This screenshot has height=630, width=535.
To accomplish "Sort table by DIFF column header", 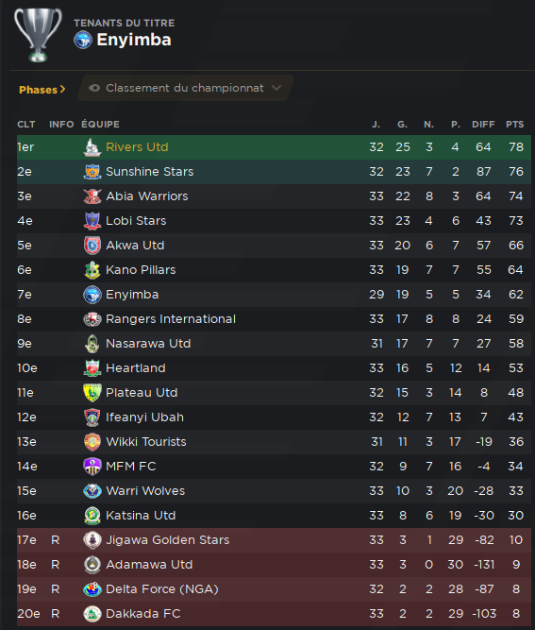I will point(483,125).
